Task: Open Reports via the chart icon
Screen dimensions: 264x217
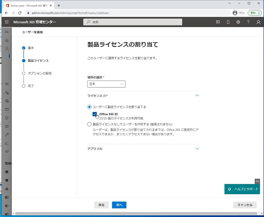Action: 7,143
